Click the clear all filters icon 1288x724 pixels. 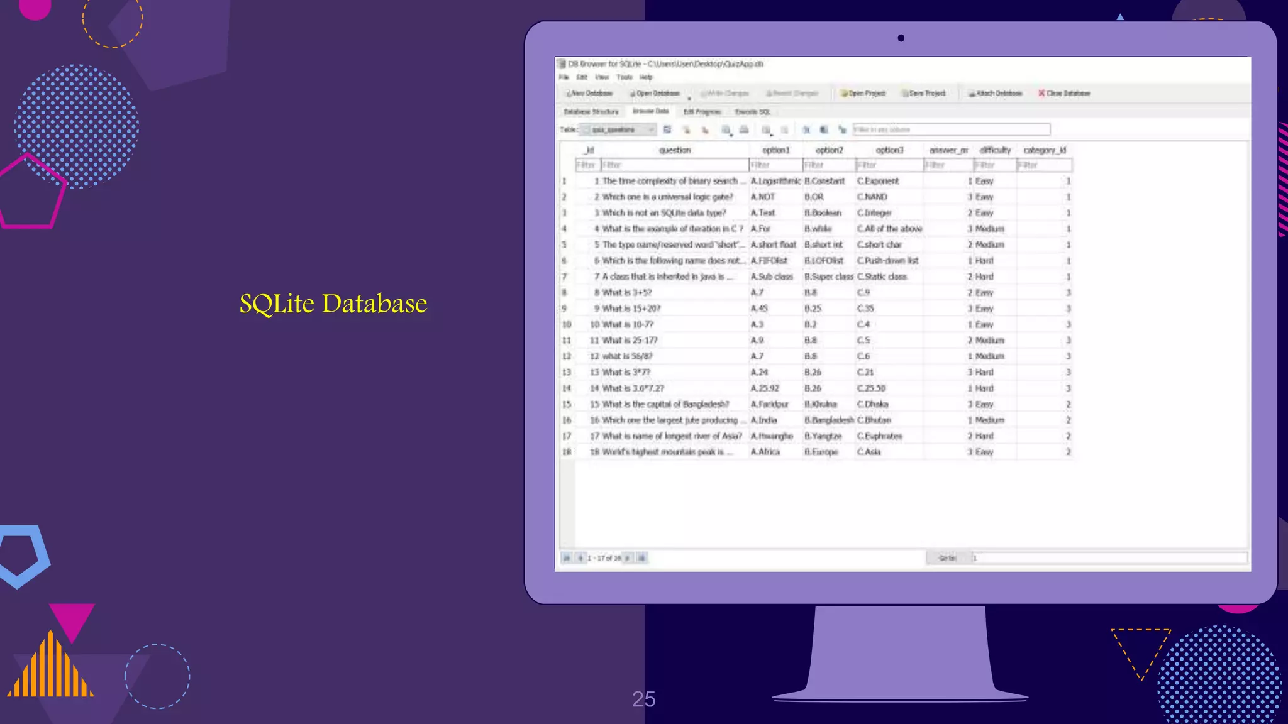coord(686,130)
